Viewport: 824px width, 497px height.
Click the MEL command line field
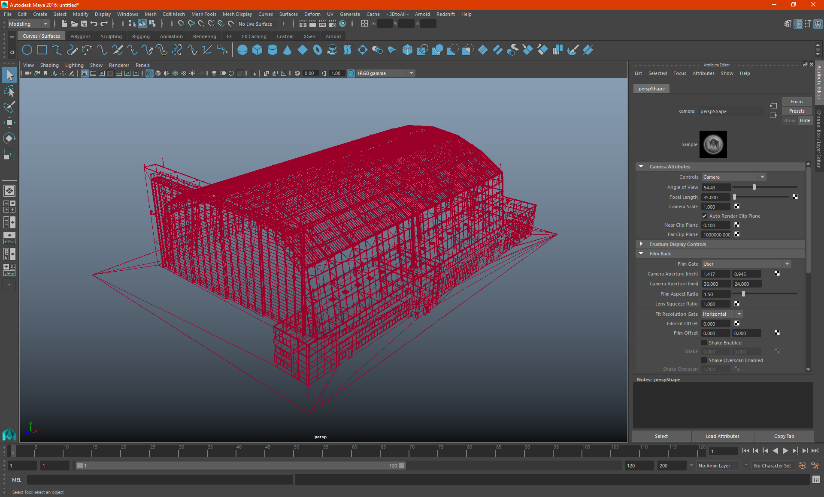point(160,480)
